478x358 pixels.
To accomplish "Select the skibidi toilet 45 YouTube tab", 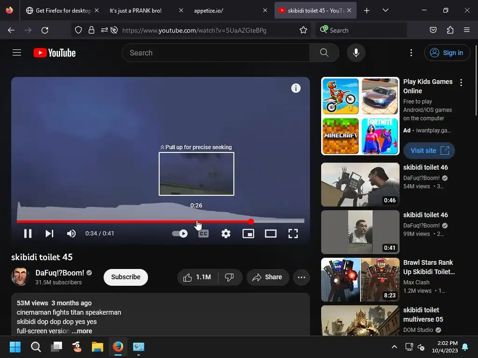I will (314, 10).
